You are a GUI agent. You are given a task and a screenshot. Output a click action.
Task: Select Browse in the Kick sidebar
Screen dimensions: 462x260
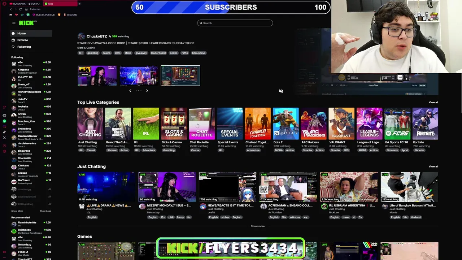[x=31, y=40]
